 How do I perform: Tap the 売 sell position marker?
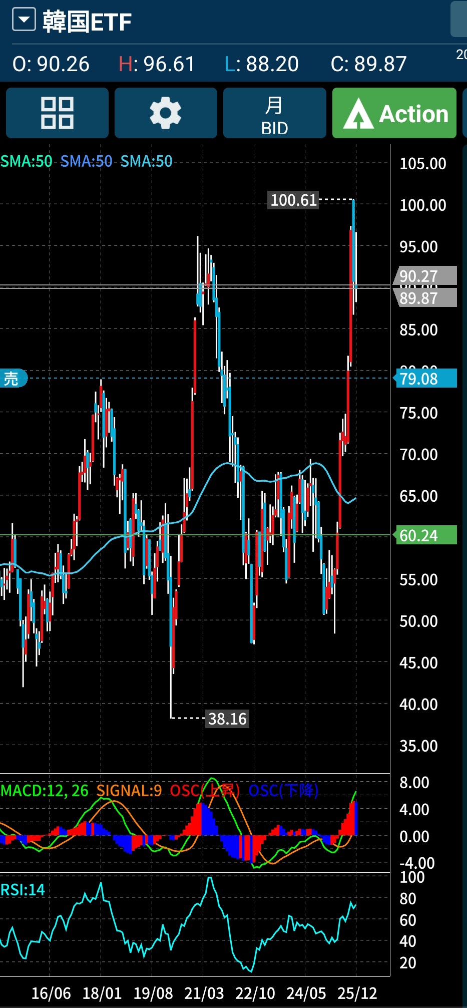pos(13,379)
